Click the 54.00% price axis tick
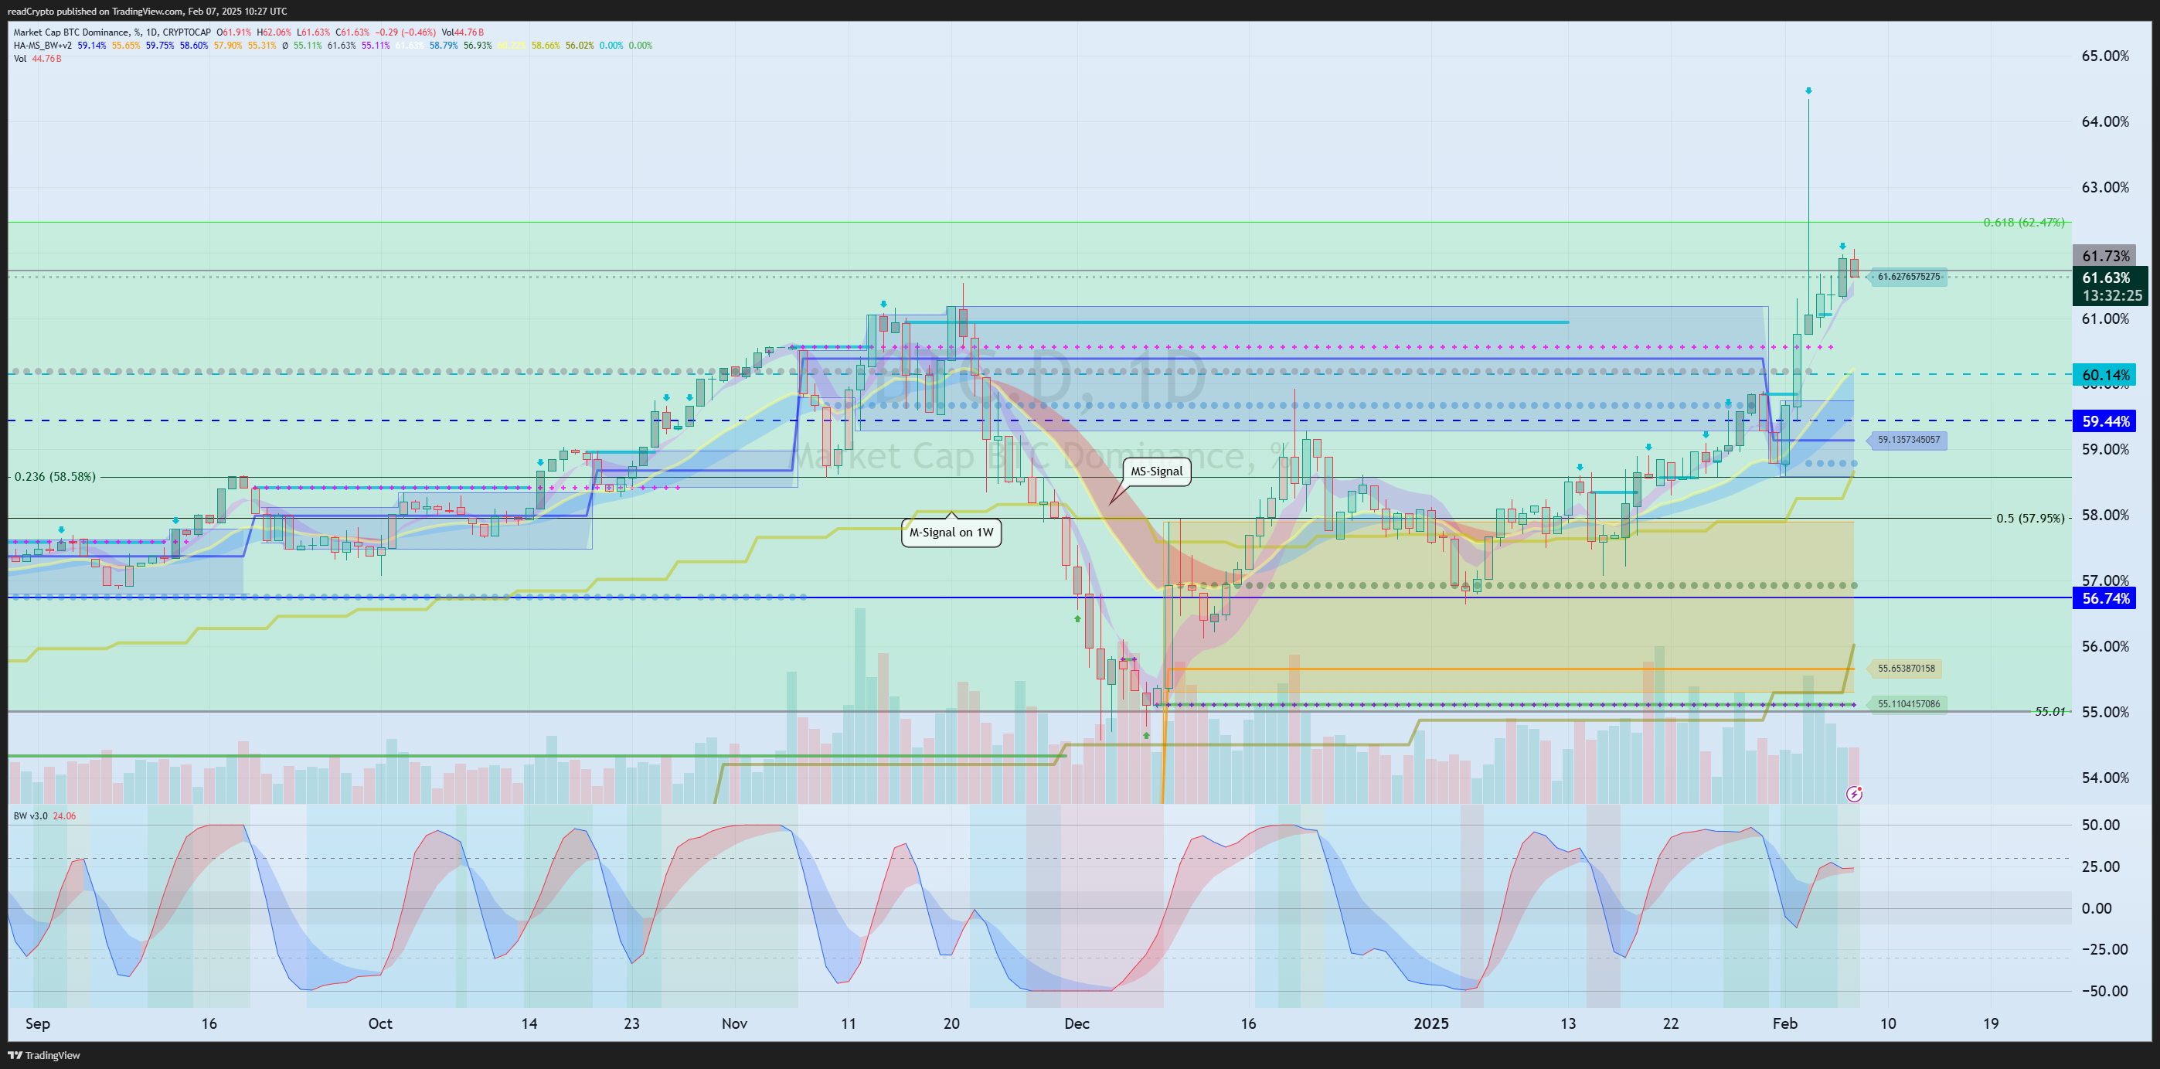The image size is (2160, 1069). point(2104,778)
